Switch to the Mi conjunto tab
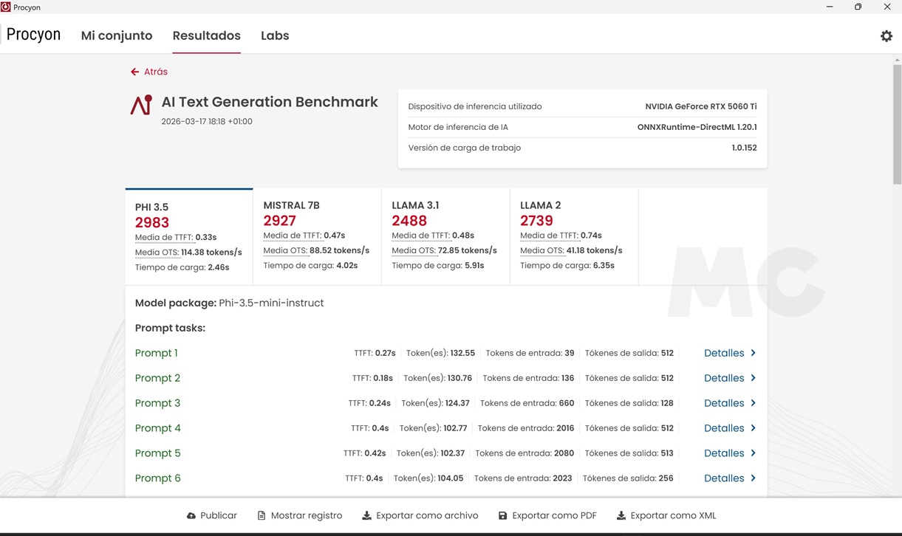This screenshot has height=536, width=902. (x=117, y=35)
